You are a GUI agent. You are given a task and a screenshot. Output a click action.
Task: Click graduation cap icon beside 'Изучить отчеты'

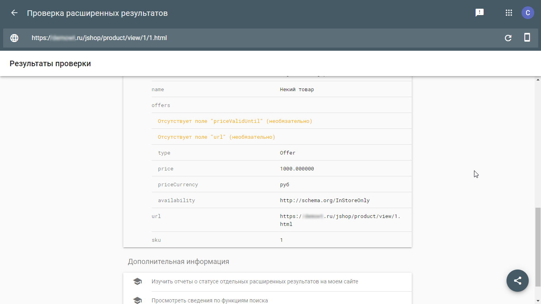coord(137,282)
